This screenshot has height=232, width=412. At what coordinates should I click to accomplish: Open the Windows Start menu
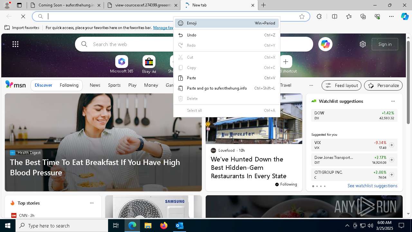click(8, 226)
